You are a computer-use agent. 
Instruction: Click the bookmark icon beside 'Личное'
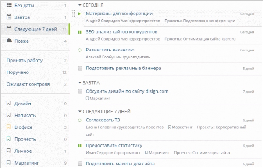click(8, 151)
